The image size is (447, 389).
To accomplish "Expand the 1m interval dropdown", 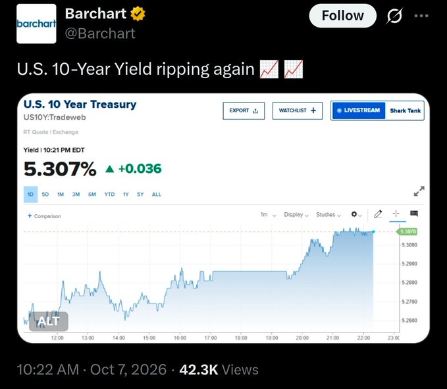I will click(x=268, y=215).
